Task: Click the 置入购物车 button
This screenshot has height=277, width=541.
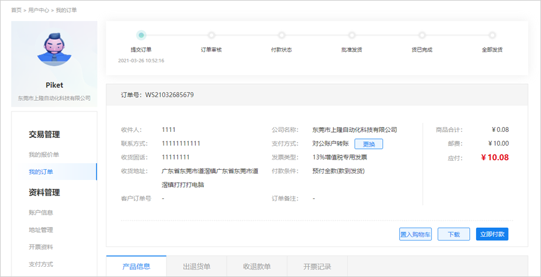Action: tap(415, 234)
